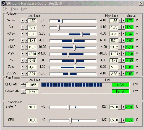Increase Vcore low limit with right arrow
Screen dimensions: 144x130
tap(26, 20)
